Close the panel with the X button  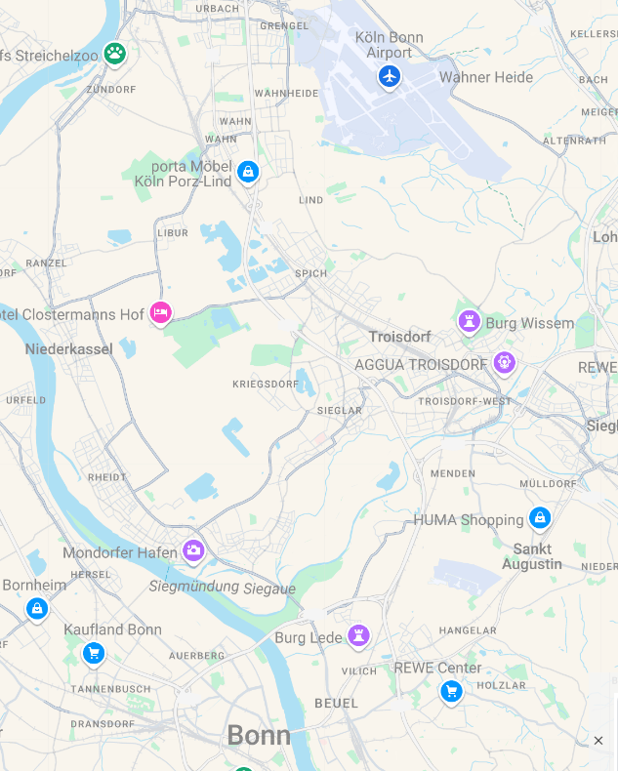click(x=598, y=741)
